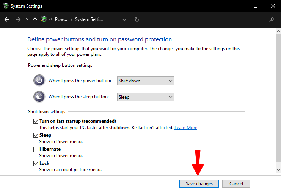
Task: Click the power button icon
Action: pos(39,81)
